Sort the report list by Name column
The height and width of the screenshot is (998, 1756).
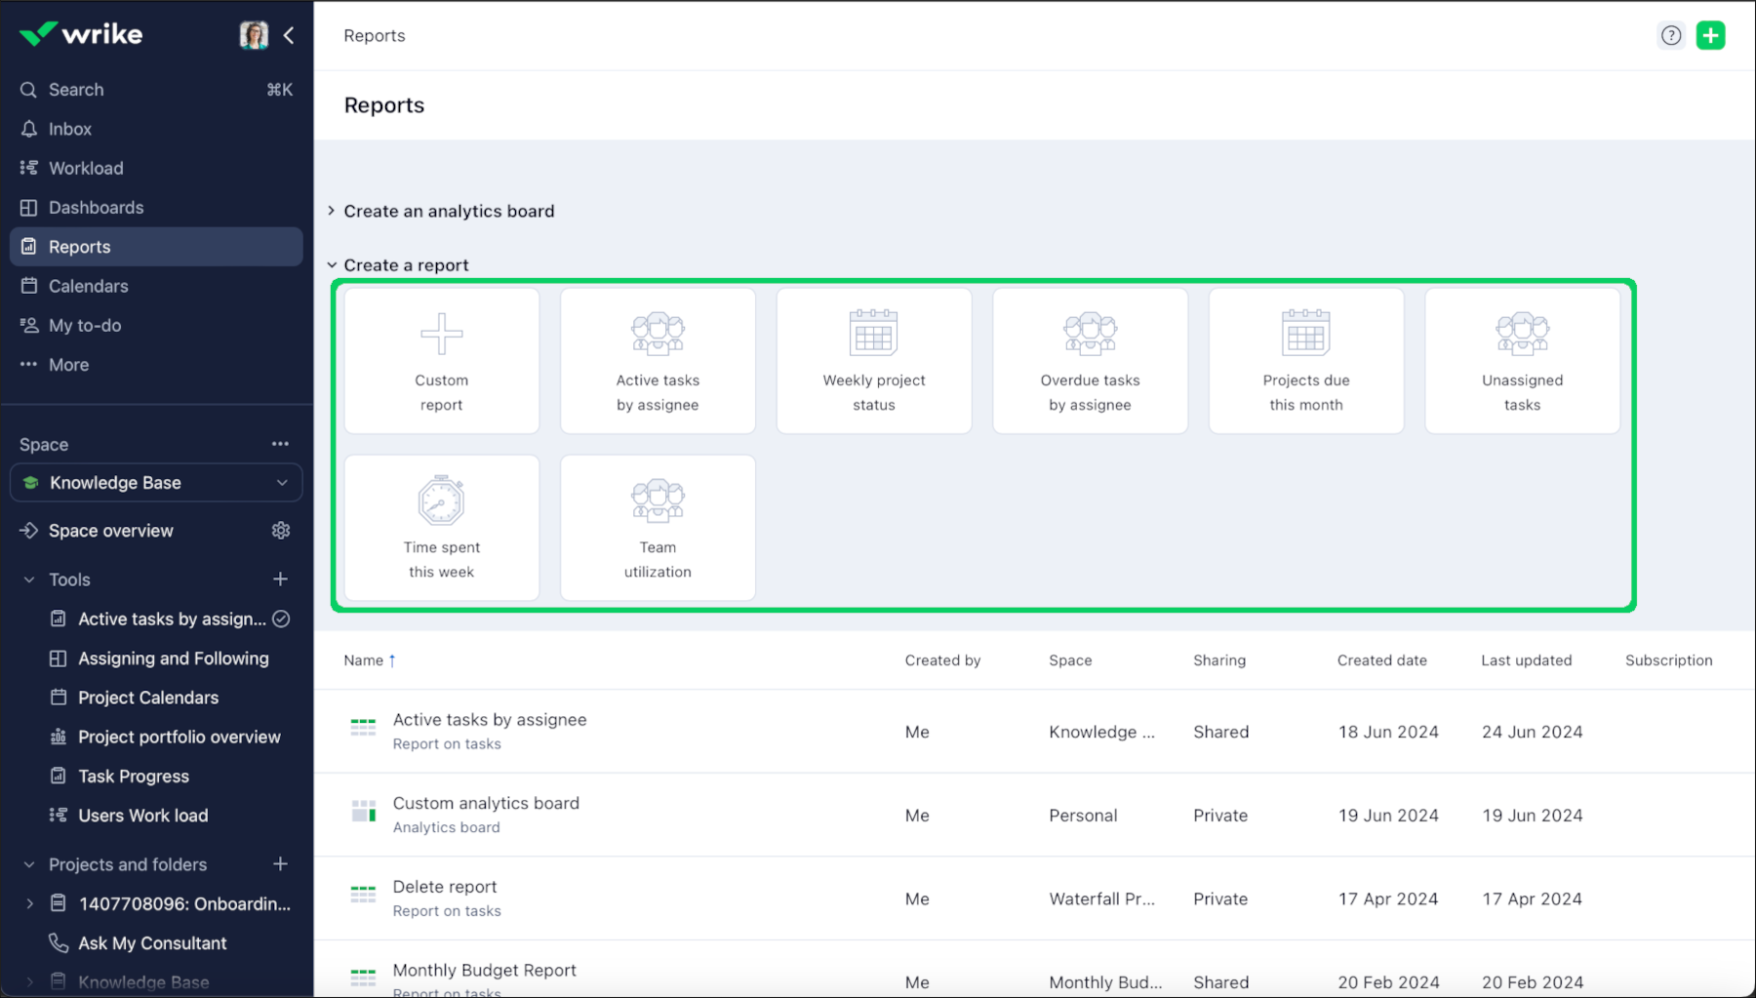(364, 660)
